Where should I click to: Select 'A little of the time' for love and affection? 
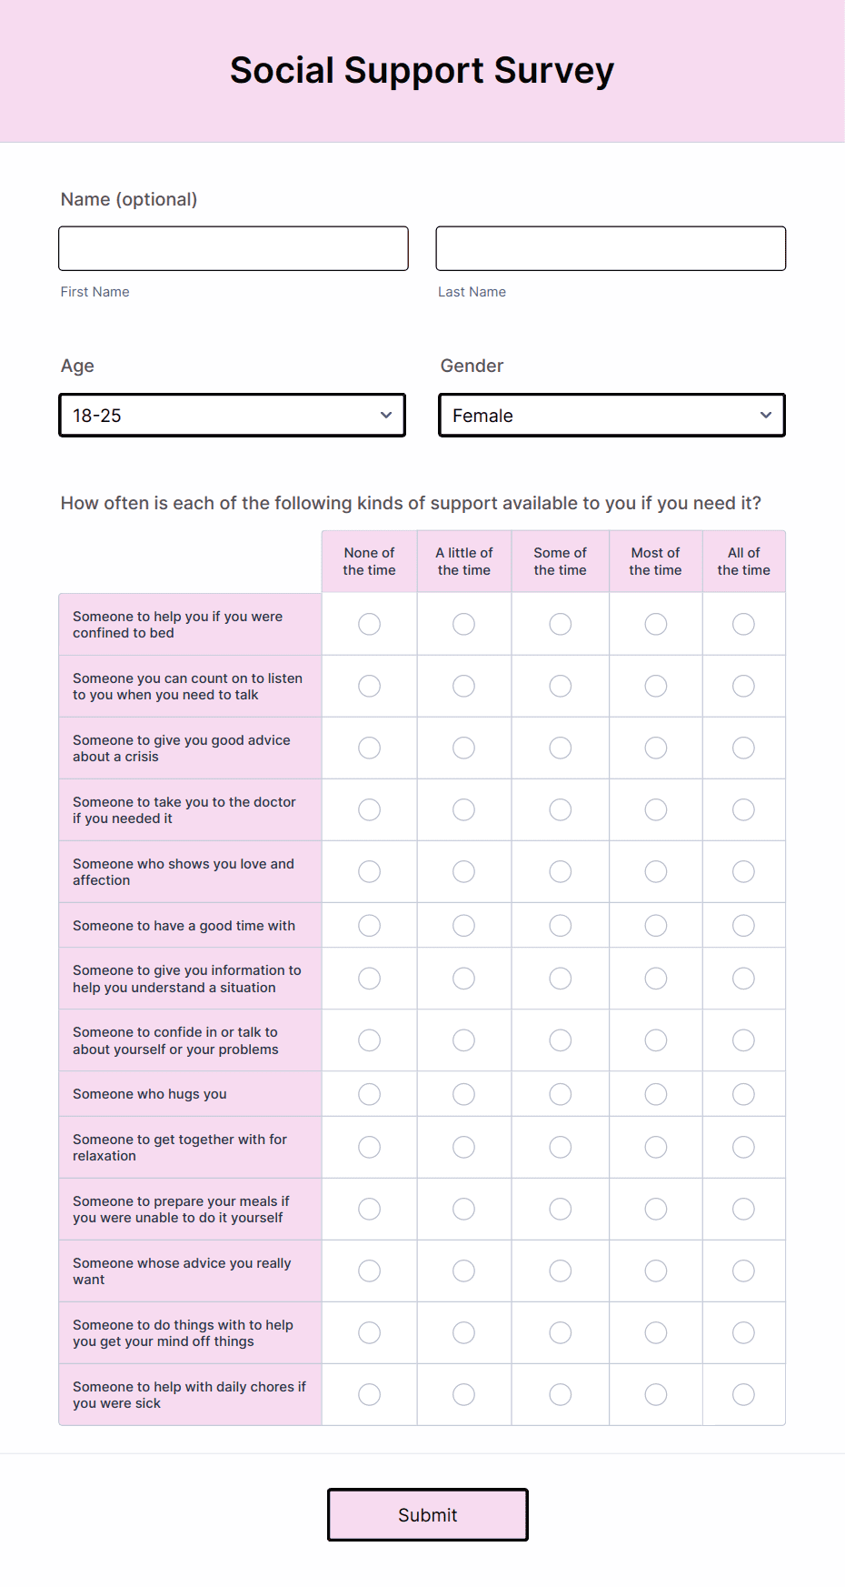click(x=463, y=871)
